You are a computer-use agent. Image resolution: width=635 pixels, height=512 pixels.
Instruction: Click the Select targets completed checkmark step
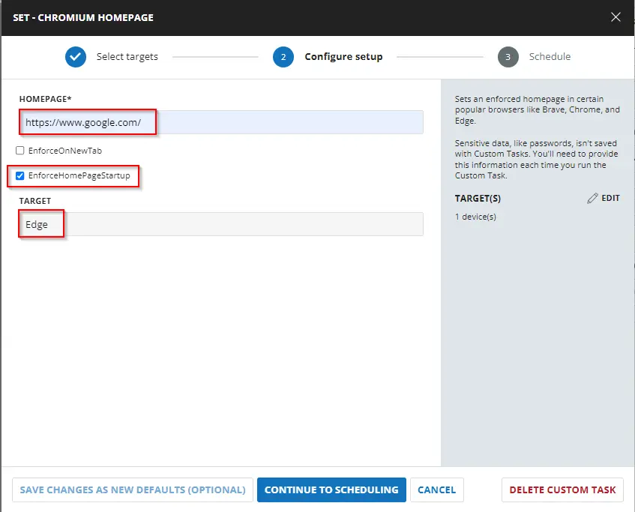[x=76, y=57]
